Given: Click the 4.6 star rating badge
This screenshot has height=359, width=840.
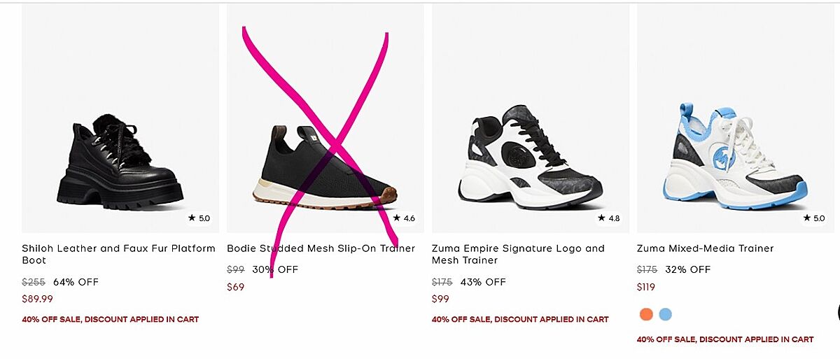Looking at the screenshot, I should [x=404, y=218].
